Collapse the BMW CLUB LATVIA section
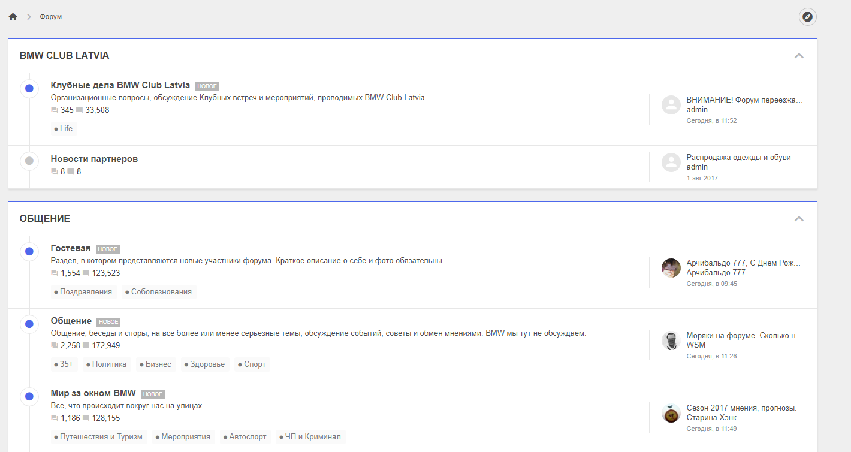This screenshot has height=452, width=851. (x=798, y=56)
